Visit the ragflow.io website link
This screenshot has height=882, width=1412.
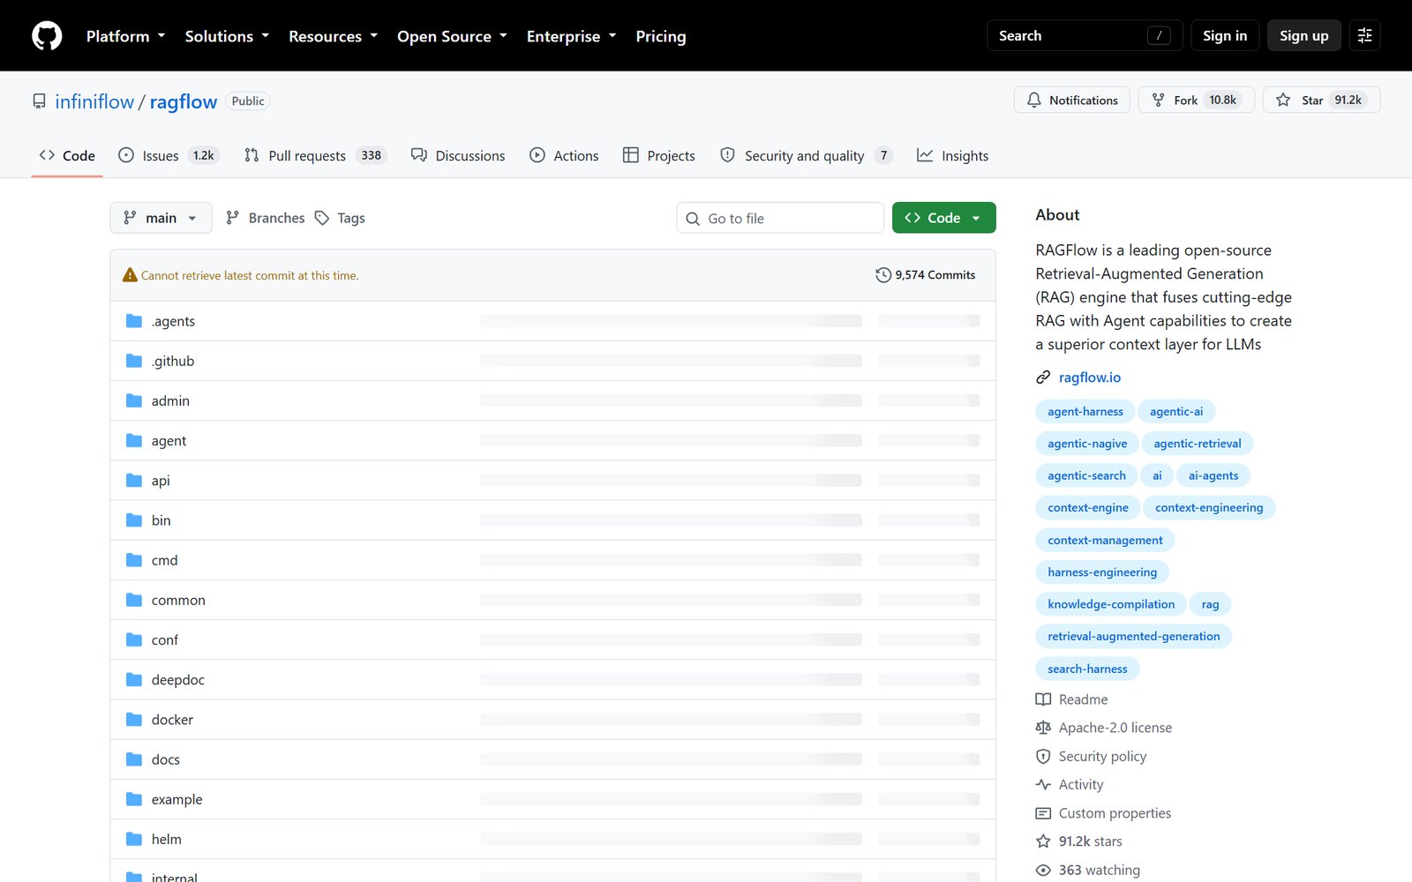coord(1090,377)
